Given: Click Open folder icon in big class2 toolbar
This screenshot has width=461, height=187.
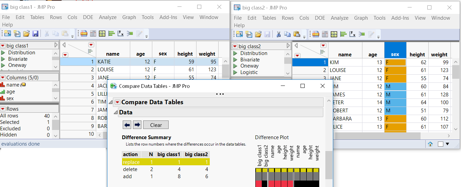Looking at the screenshot, I should [258, 34].
